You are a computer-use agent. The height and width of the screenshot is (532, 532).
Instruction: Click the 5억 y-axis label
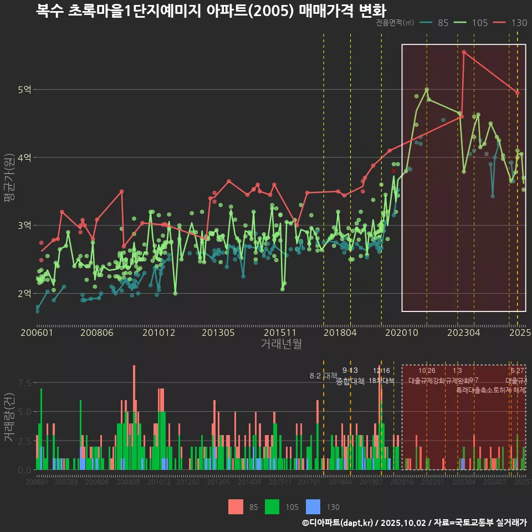pos(25,90)
